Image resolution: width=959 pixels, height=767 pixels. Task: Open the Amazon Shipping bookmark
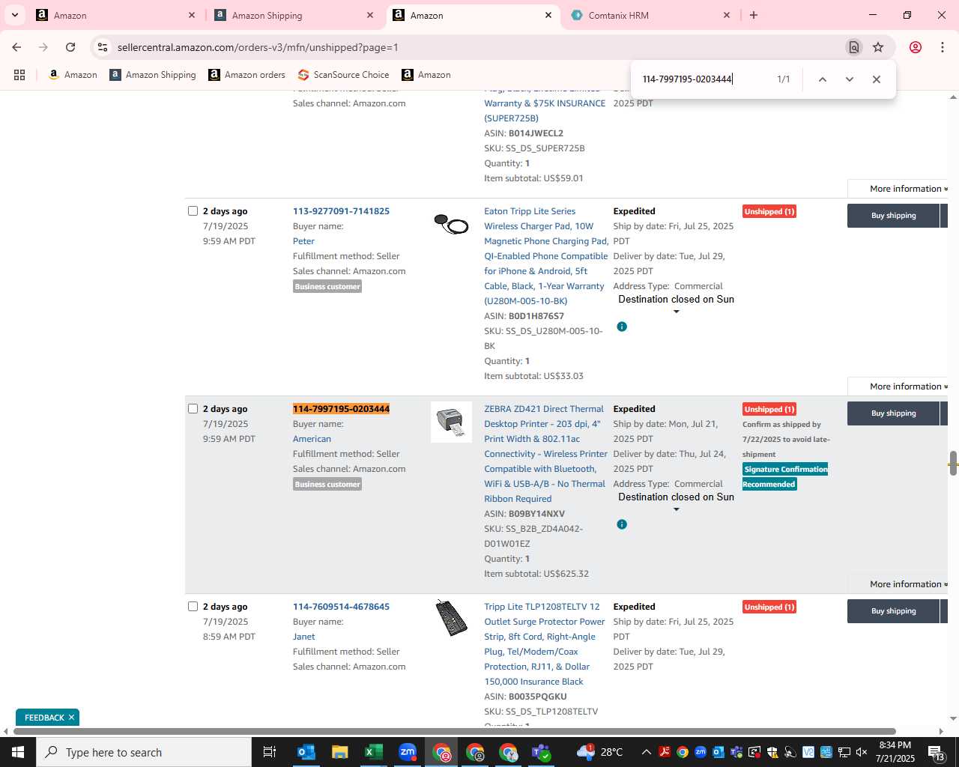(153, 75)
